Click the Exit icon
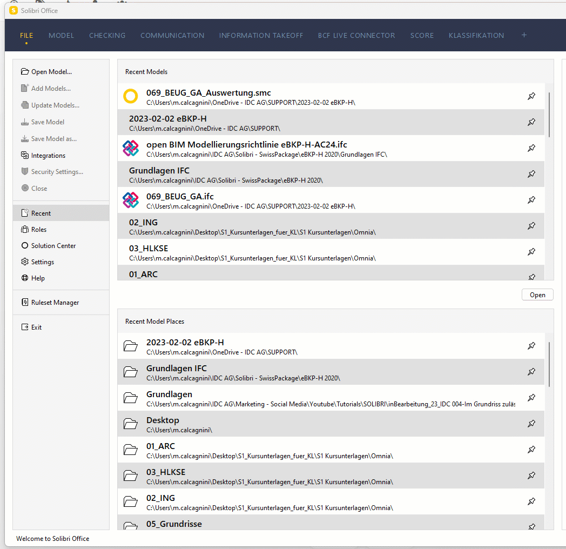 pyautogui.click(x=25, y=327)
